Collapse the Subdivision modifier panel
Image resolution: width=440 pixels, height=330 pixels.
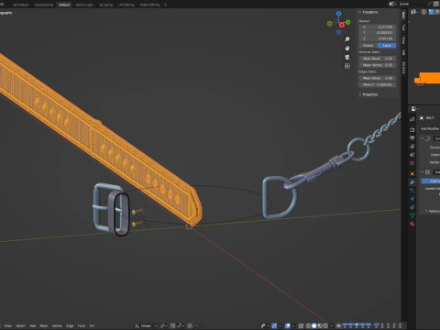point(423,172)
